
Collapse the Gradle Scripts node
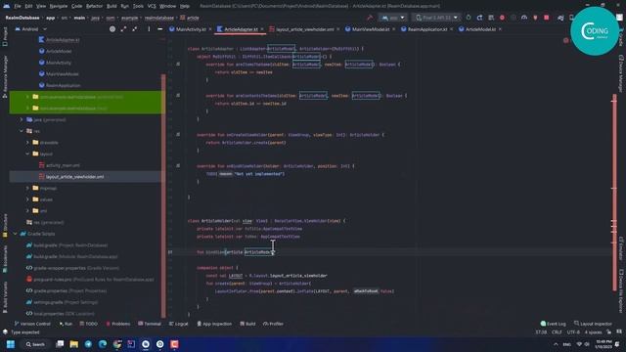click(x=16, y=234)
